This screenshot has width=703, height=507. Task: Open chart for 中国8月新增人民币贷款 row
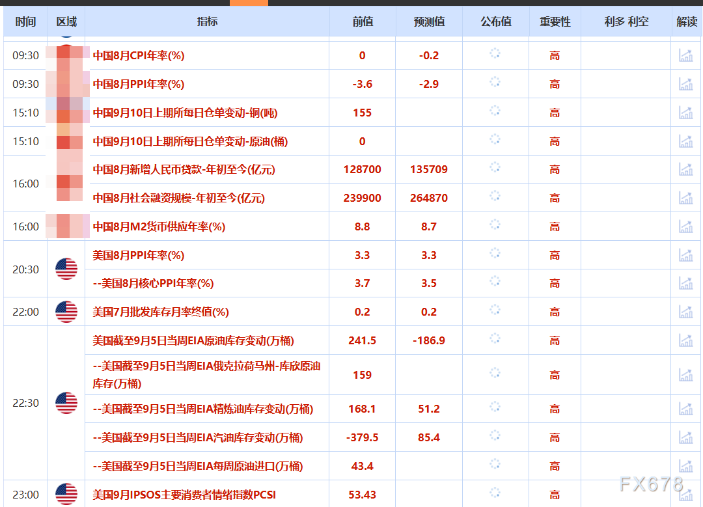[x=685, y=169]
